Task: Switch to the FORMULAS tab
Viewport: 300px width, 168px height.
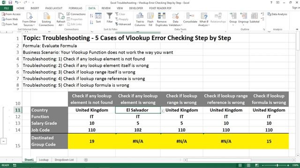Action: pos(75,8)
